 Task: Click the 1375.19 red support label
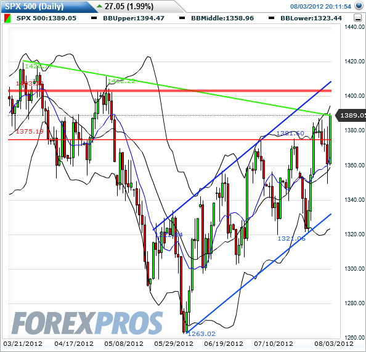tap(30, 132)
